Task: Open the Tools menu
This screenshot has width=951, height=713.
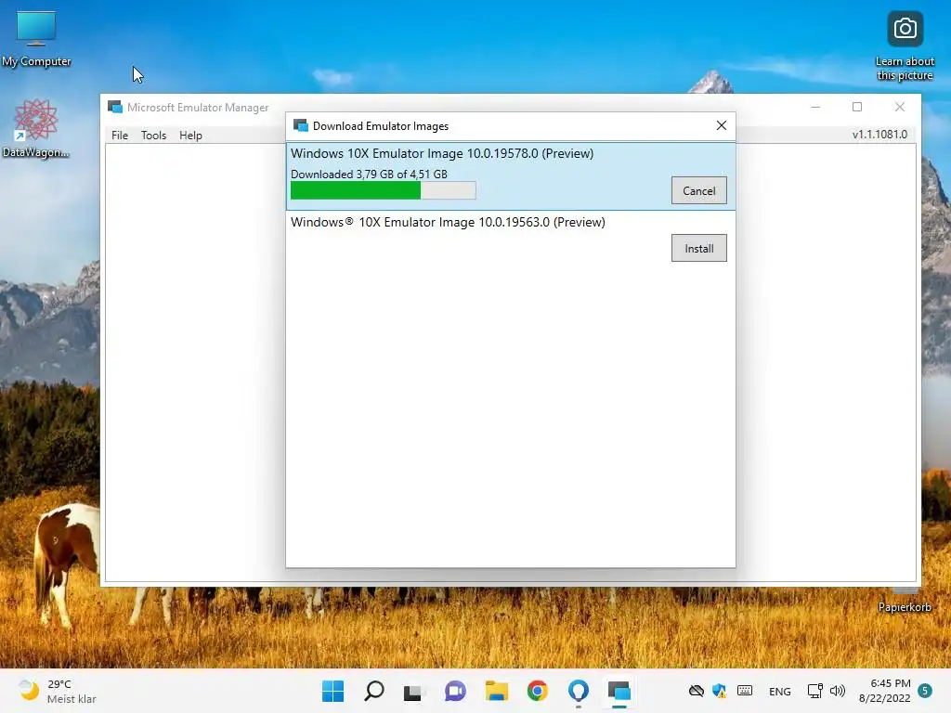Action: tap(153, 136)
